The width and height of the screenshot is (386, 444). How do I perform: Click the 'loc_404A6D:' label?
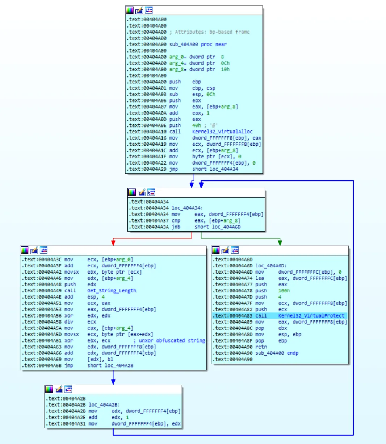pyautogui.click(x=271, y=266)
